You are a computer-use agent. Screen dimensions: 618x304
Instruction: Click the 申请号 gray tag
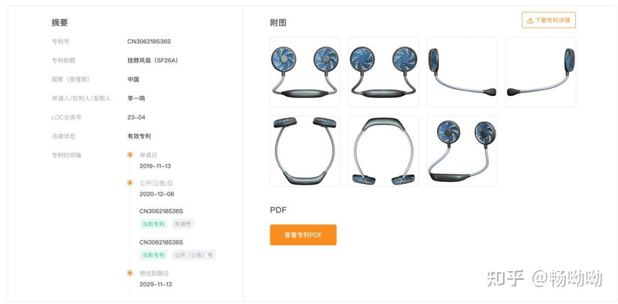pyautogui.click(x=183, y=224)
